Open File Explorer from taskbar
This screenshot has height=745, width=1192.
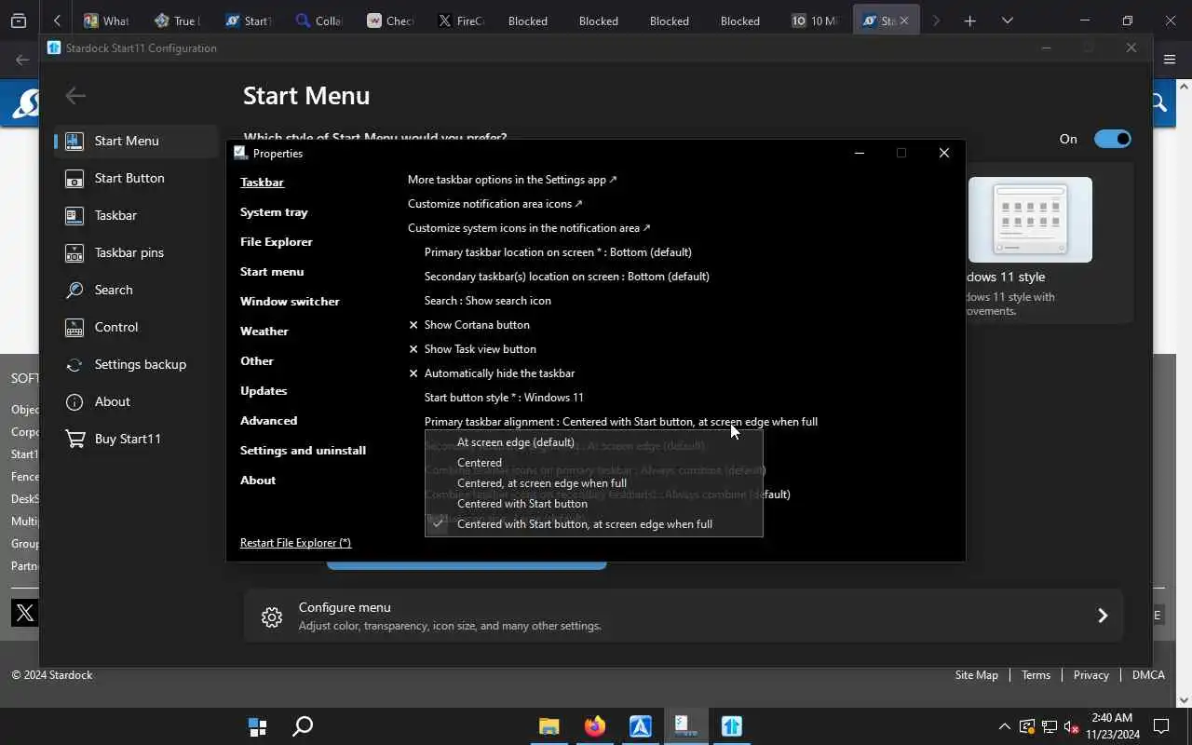(x=549, y=726)
